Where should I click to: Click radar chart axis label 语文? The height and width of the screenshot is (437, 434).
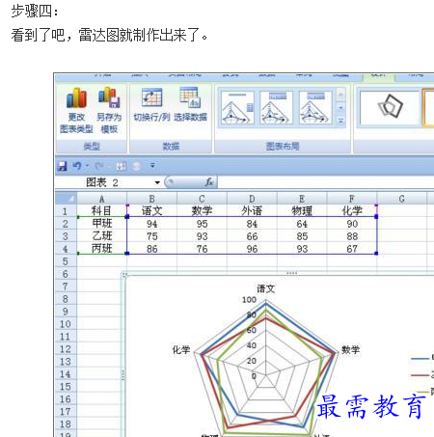click(x=265, y=288)
